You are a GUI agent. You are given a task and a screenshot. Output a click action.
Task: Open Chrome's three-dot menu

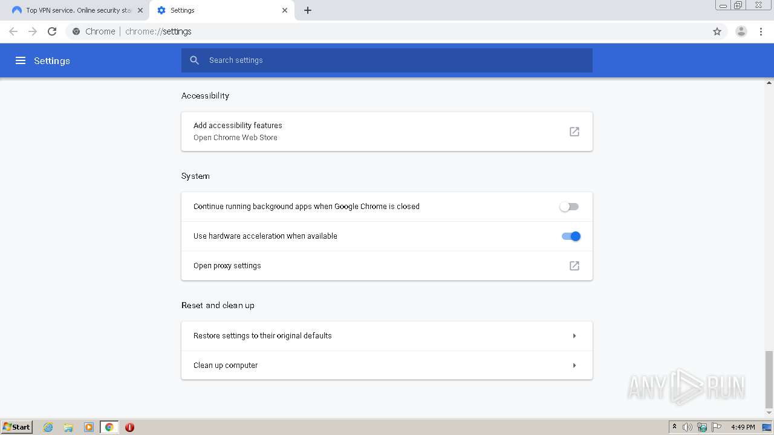click(x=761, y=31)
